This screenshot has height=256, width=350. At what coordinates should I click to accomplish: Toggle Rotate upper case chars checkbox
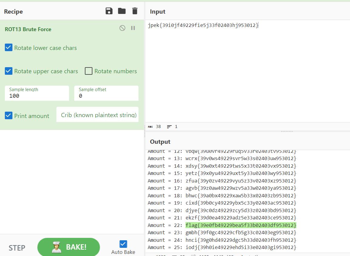pyautogui.click(x=8, y=71)
